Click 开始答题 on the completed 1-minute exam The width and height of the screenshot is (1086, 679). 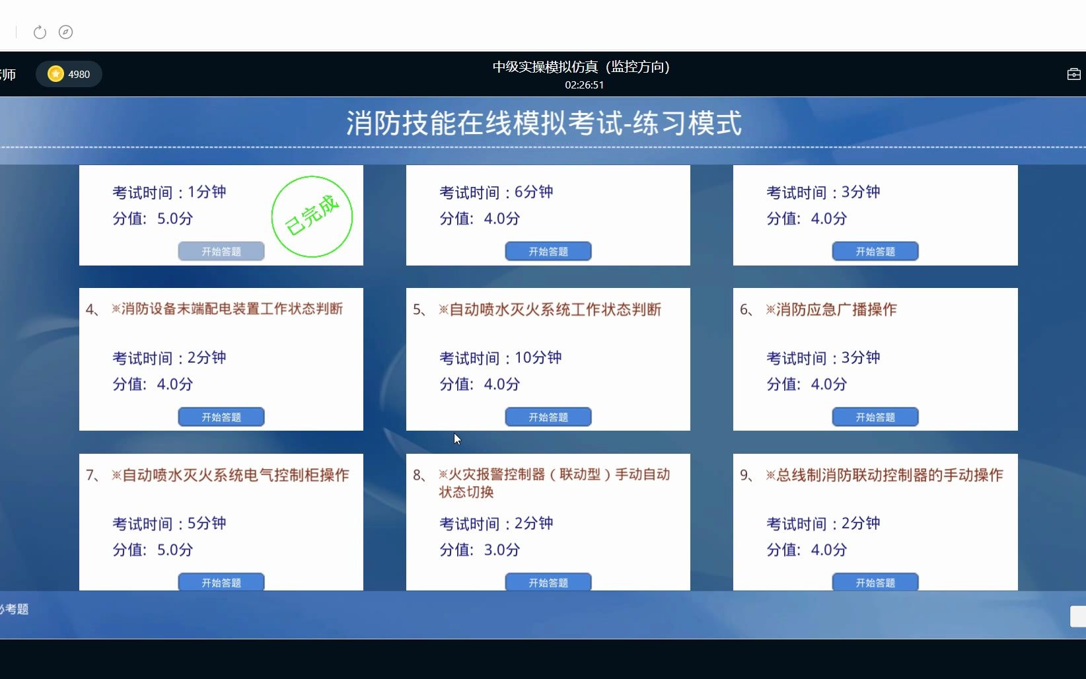tap(221, 251)
